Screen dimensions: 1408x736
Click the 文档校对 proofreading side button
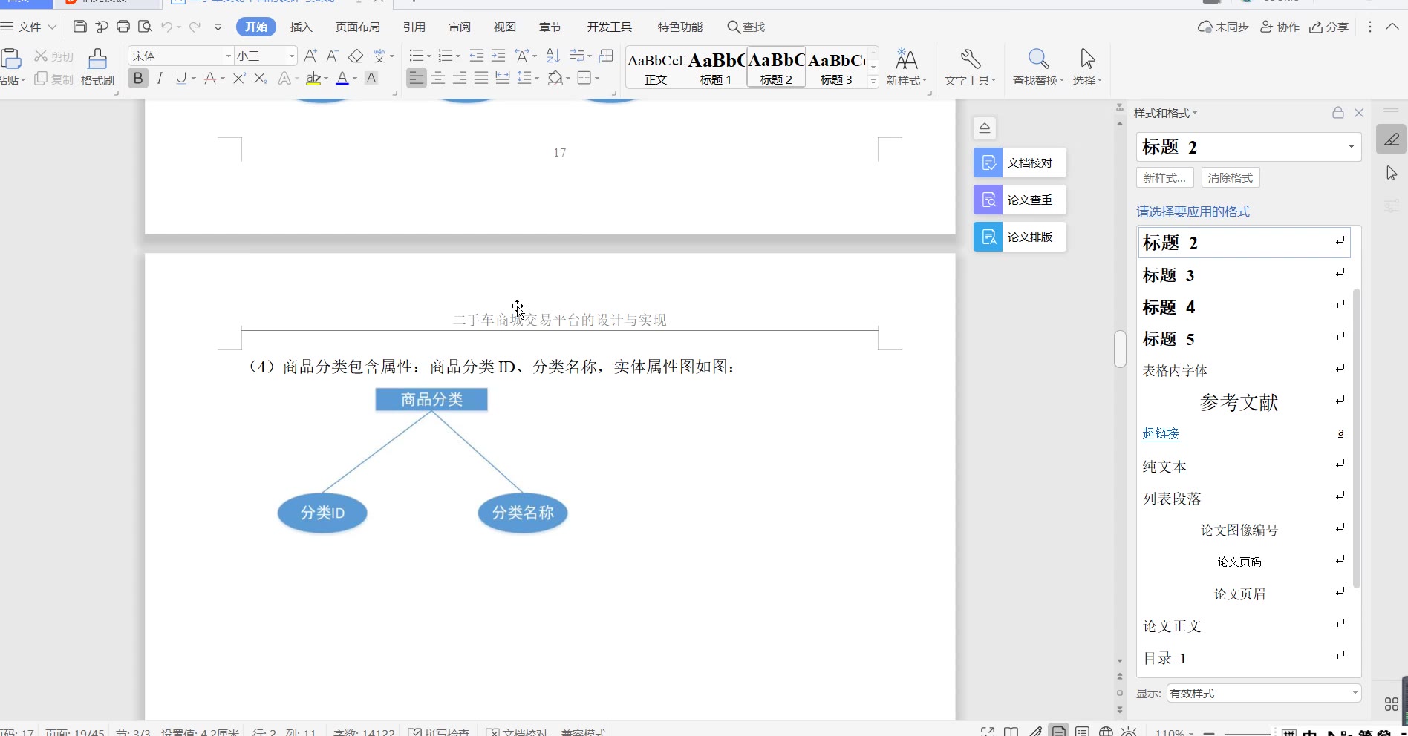click(1020, 162)
